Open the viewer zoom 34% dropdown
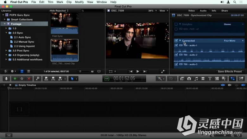Viewport: 247px width, 139px height. [152, 10]
